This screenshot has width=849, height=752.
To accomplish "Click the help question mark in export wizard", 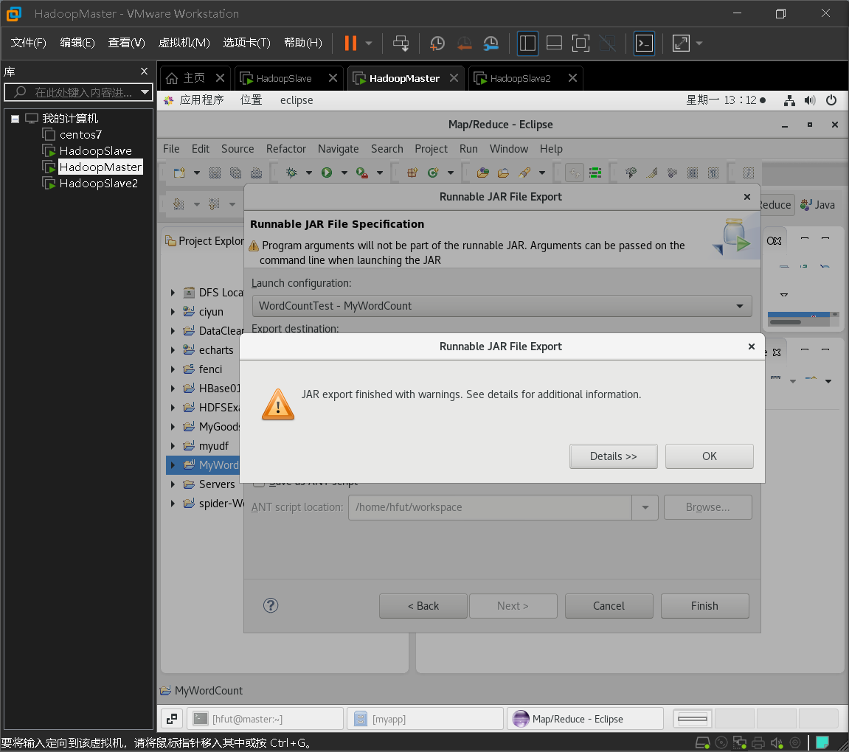I will click(x=271, y=605).
